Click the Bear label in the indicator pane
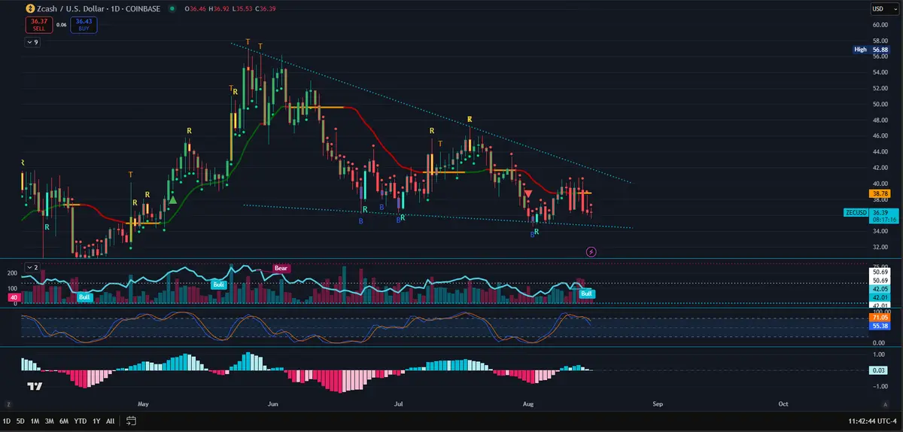The image size is (903, 432). point(281,267)
